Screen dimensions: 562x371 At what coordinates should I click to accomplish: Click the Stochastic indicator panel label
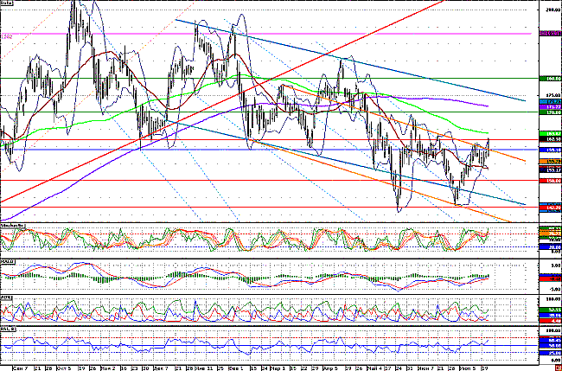[x=11, y=225]
